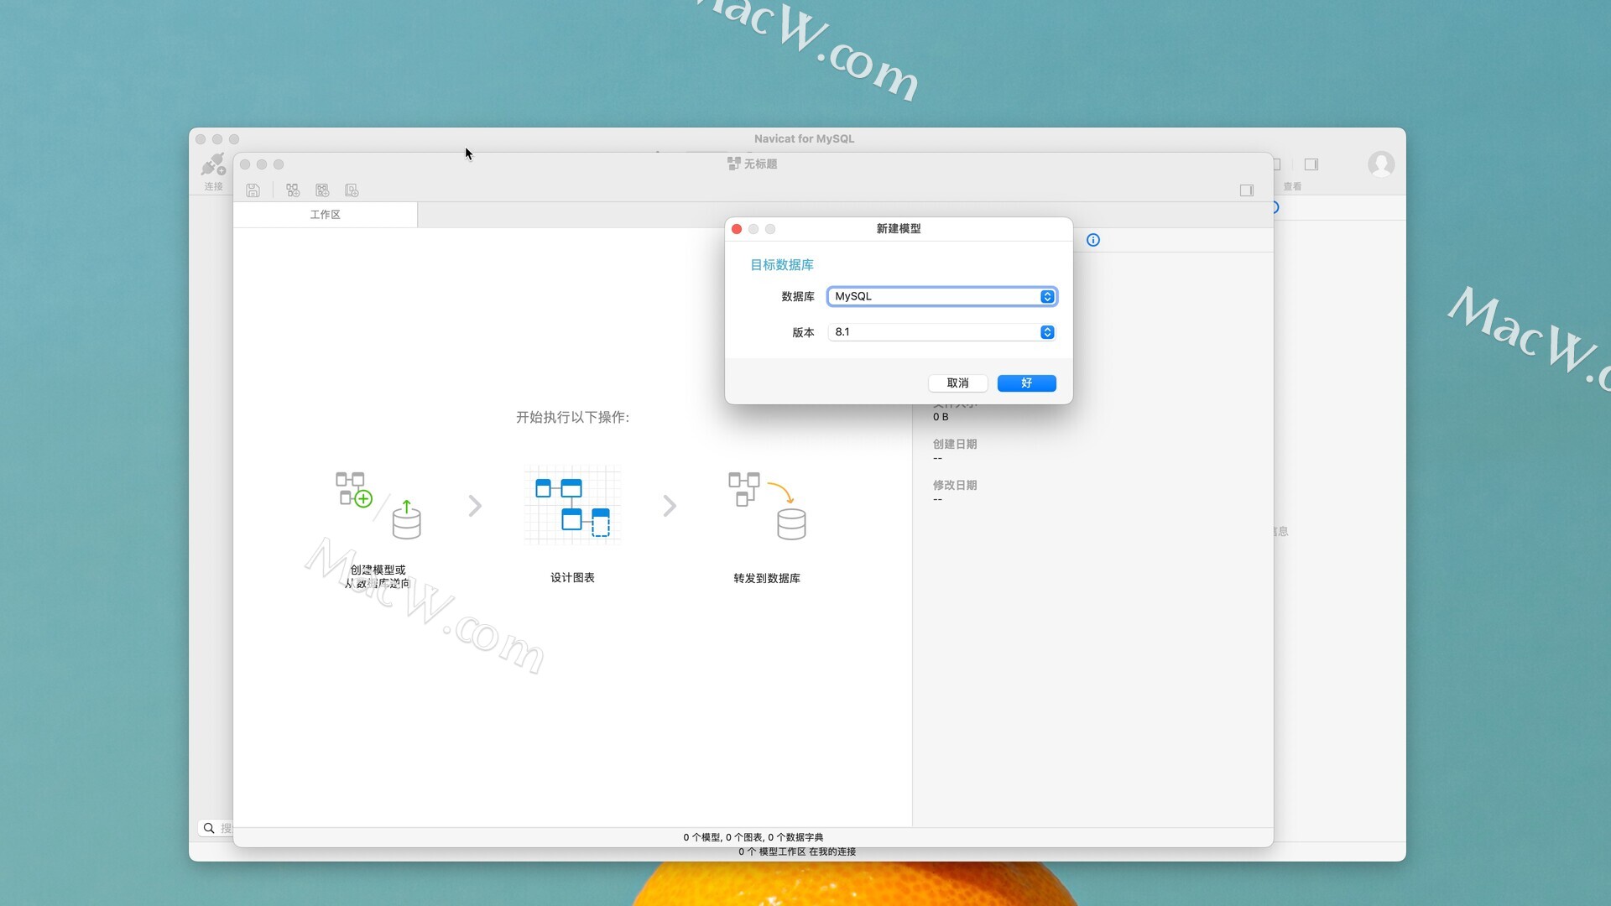
Task: Toggle the right sidebar panel icon in model window
Action: [x=1247, y=190]
